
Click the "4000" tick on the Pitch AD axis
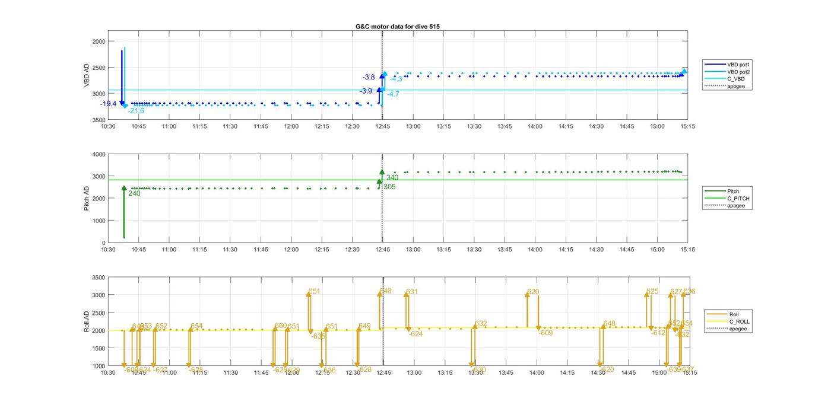click(x=99, y=154)
